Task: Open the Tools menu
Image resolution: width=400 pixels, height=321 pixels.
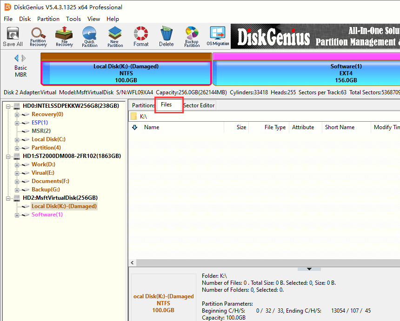Action: point(73,19)
